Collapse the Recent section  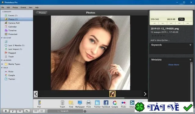click(2, 38)
